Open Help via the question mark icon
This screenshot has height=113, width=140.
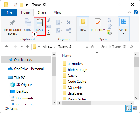(x=136, y=12)
